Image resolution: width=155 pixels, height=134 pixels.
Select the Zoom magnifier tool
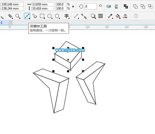pyautogui.click(x=18, y=16)
